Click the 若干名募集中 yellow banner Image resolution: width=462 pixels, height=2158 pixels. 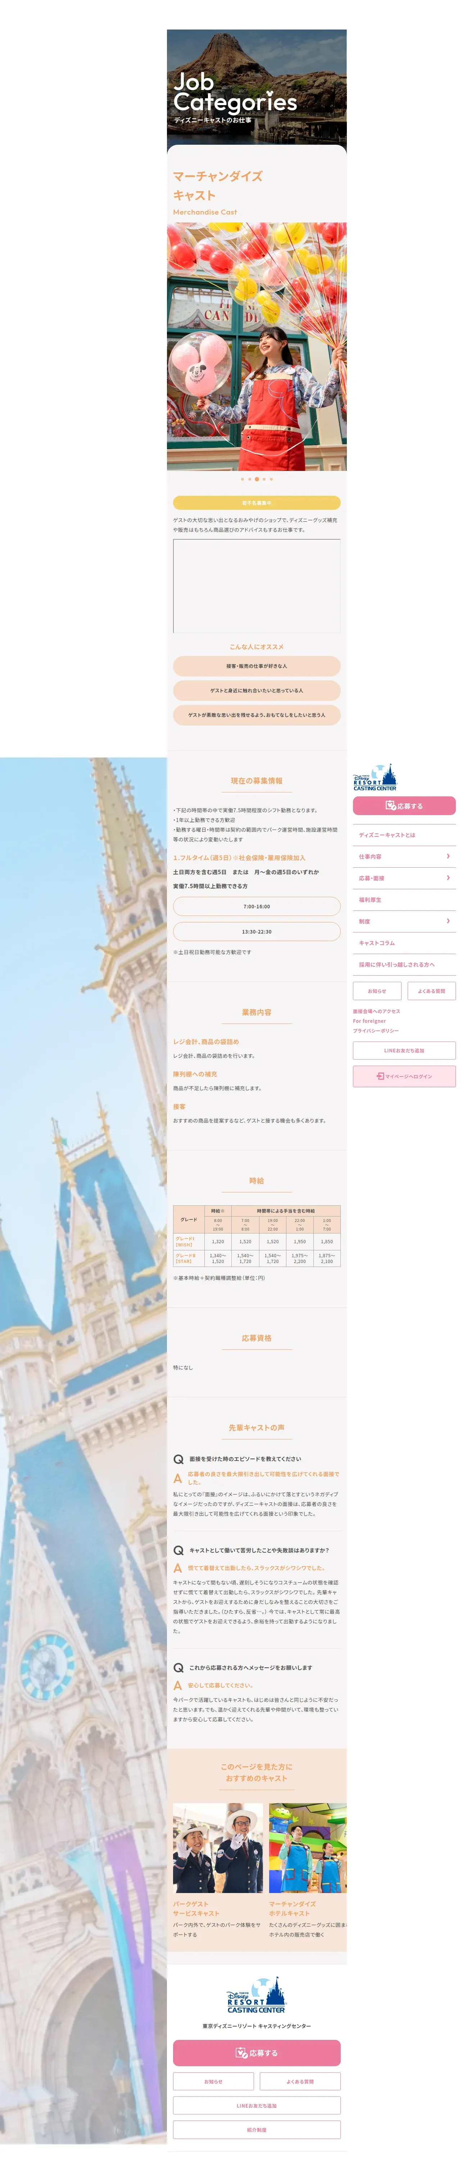[x=256, y=503]
